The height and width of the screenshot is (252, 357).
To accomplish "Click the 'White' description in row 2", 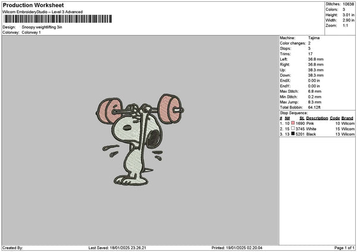I will pyautogui.click(x=311, y=129).
